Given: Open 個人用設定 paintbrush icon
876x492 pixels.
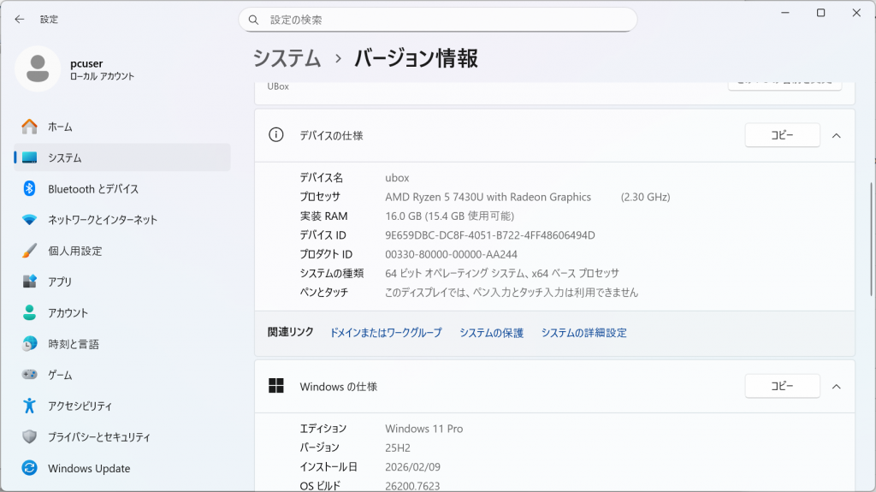Looking at the screenshot, I should point(30,251).
